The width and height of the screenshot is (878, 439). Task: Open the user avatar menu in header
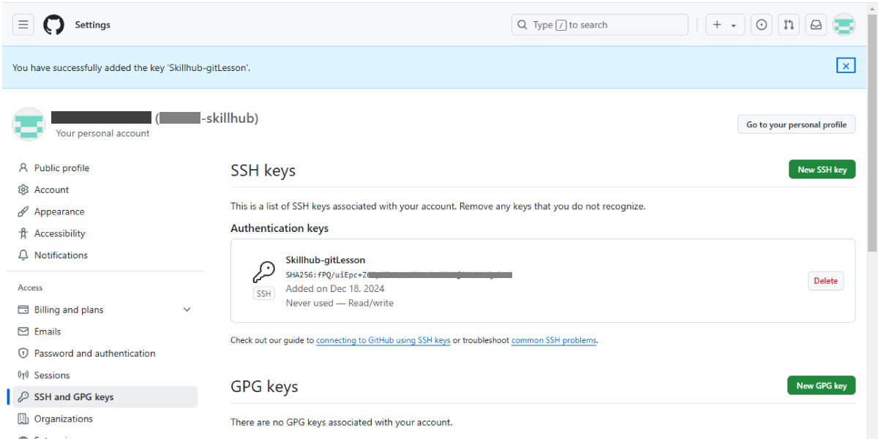[844, 25]
